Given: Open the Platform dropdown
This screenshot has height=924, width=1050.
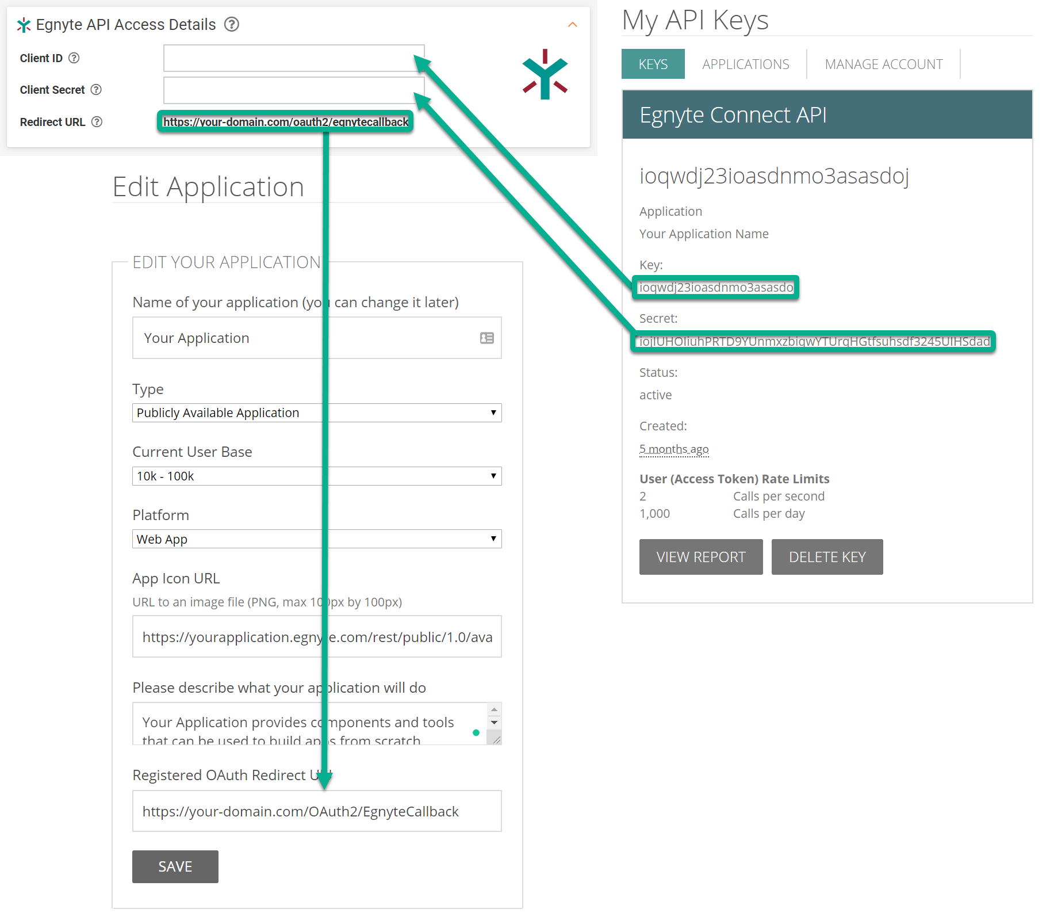Looking at the screenshot, I should coord(317,539).
